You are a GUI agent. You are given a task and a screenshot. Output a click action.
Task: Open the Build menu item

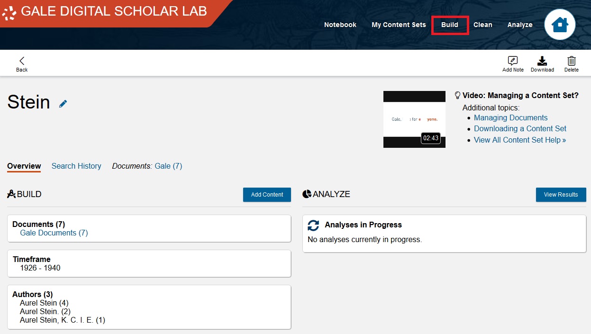[450, 25]
